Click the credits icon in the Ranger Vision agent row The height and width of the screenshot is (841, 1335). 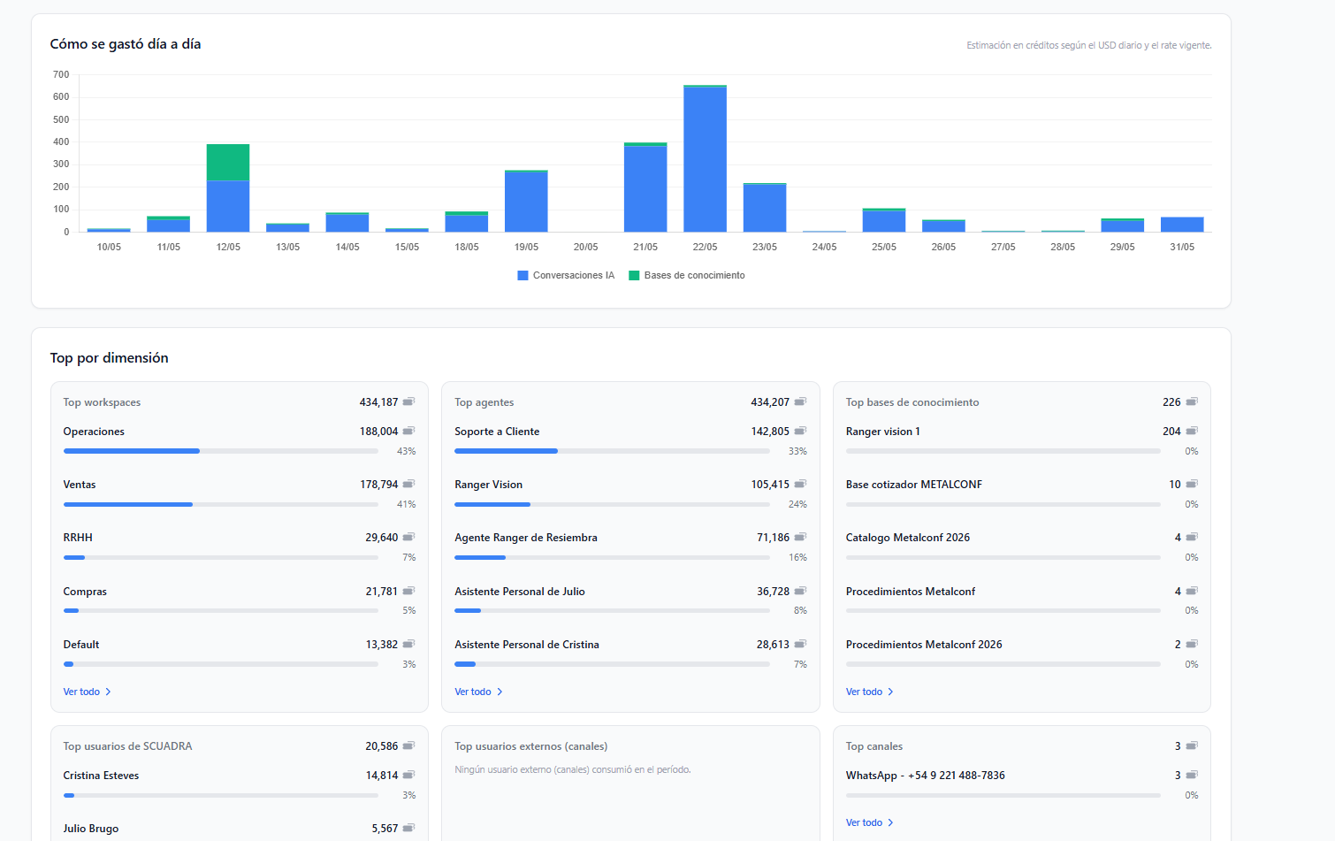[x=800, y=484]
